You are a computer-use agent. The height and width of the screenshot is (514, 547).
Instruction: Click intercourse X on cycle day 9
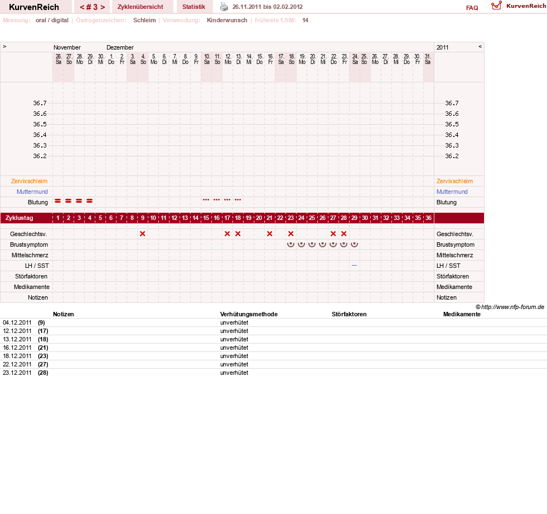pos(142,234)
